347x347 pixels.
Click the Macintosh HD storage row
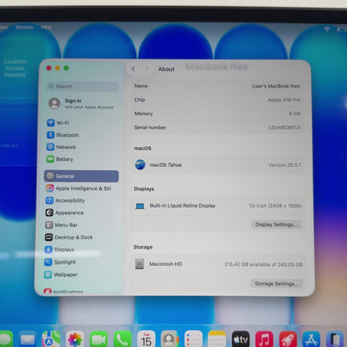coord(218,264)
